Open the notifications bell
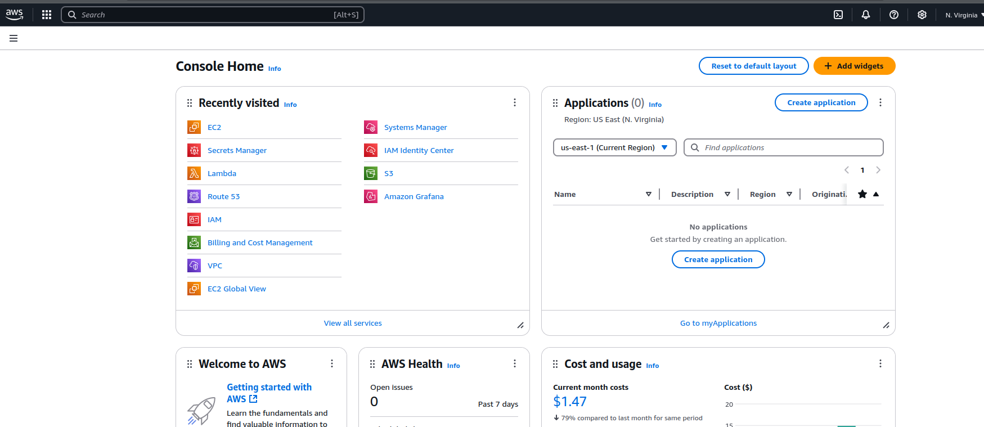Screen dimensions: 984x427 click(866, 15)
